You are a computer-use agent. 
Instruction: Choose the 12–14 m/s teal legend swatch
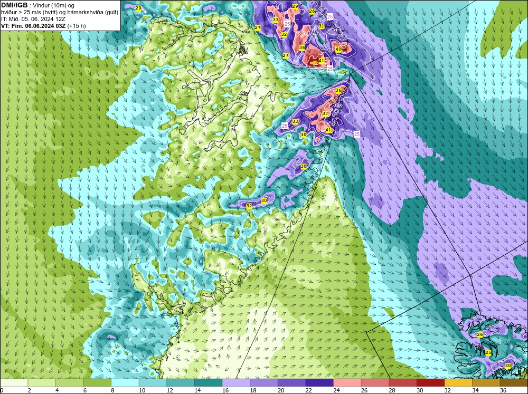click(x=181, y=382)
